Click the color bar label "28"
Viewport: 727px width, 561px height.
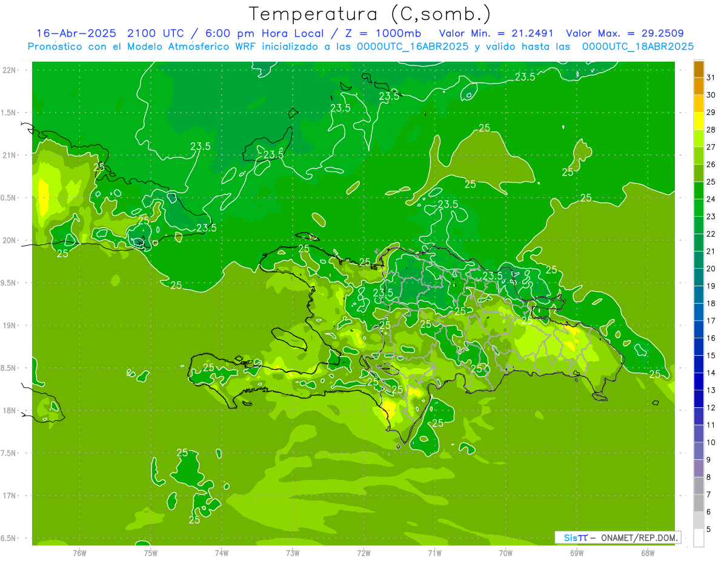click(x=711, y=130)
